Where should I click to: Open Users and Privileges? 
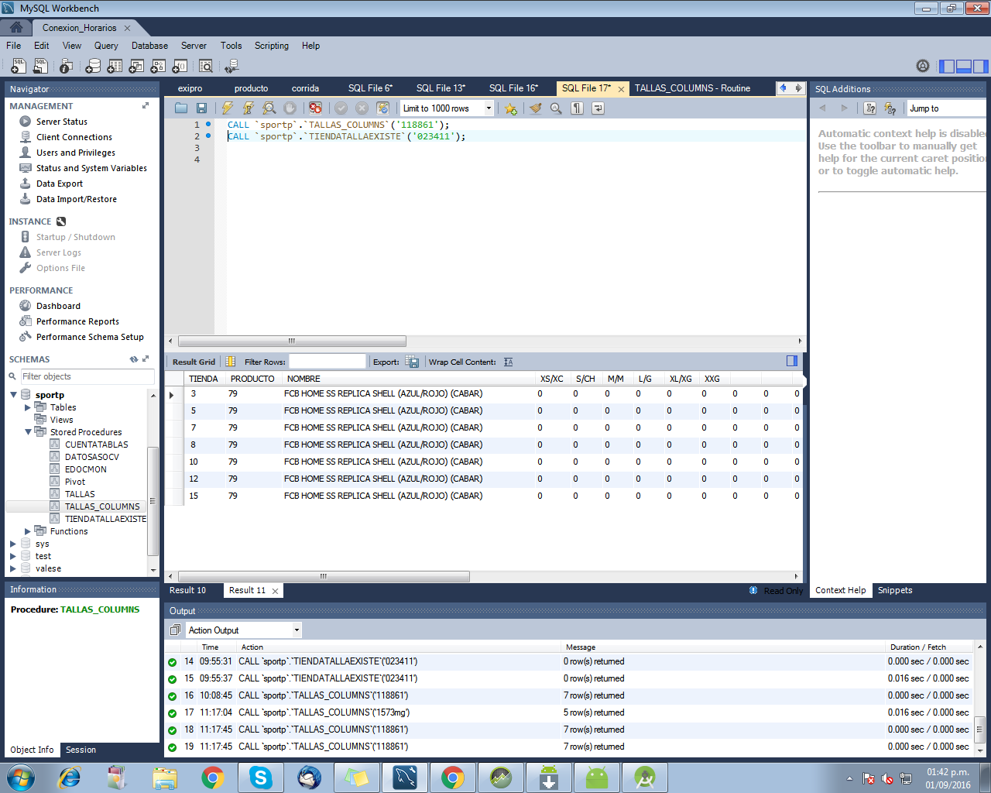[76, 153]
